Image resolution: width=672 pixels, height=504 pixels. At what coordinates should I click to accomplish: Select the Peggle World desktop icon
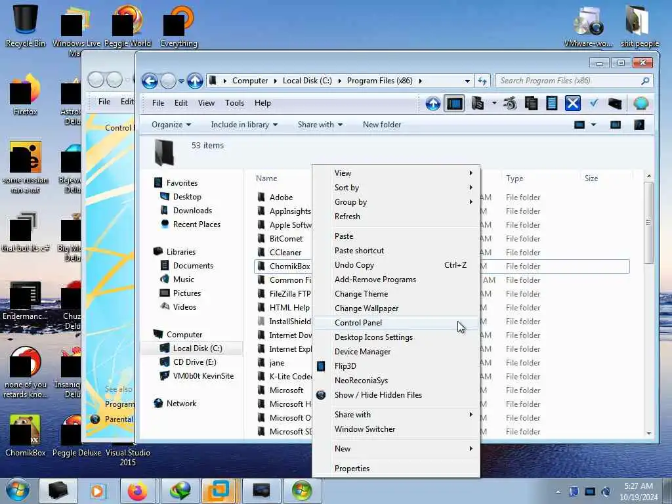click(128, 26)
